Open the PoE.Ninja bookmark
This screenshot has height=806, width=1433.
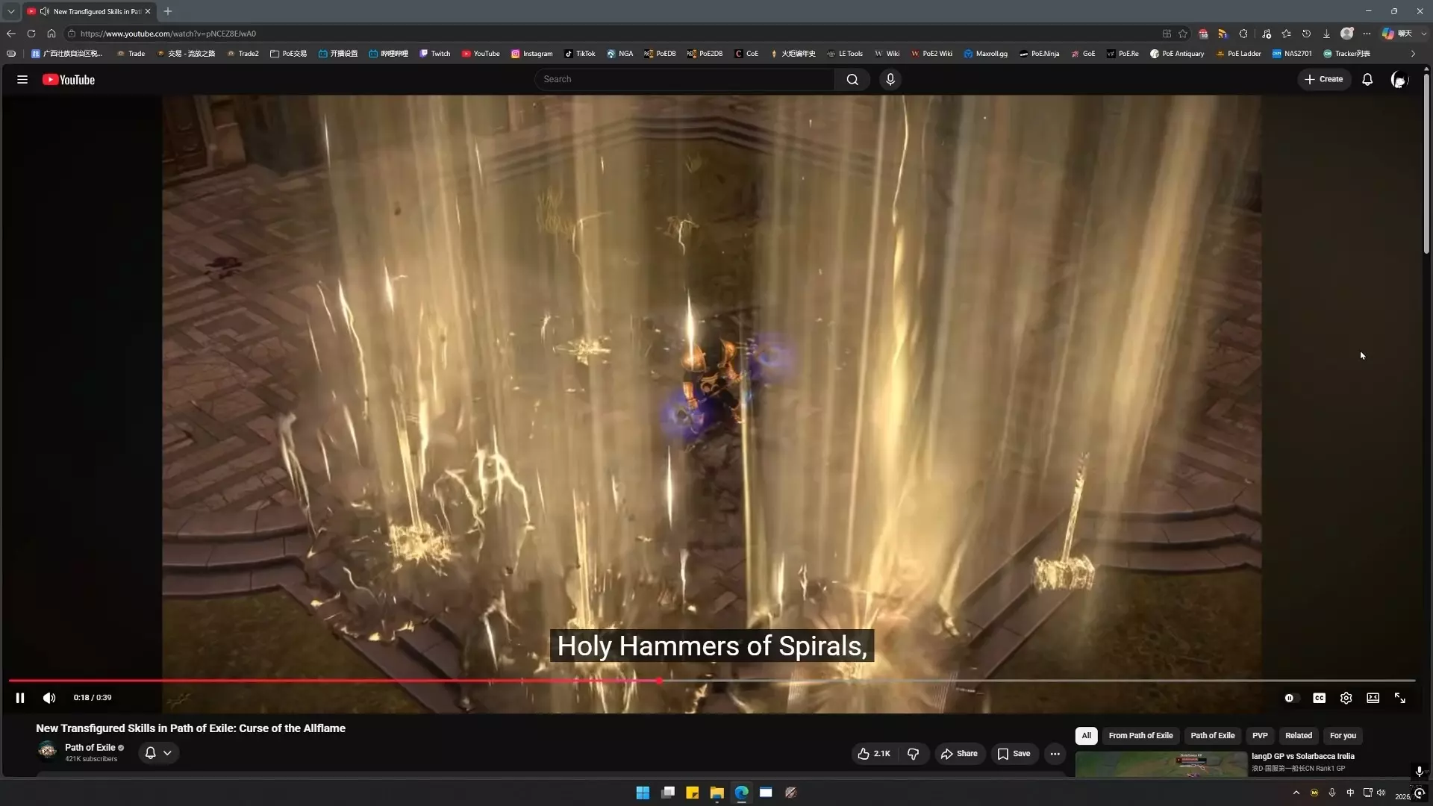tap(1039, 54)
